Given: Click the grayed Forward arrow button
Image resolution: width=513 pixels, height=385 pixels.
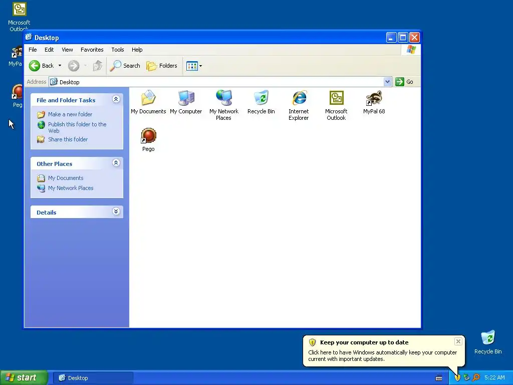Looking at the screenshot, I should coord(74,66).
